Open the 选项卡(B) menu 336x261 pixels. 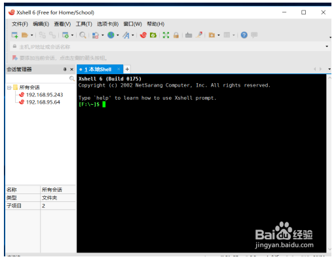click(x=107, y=24)
